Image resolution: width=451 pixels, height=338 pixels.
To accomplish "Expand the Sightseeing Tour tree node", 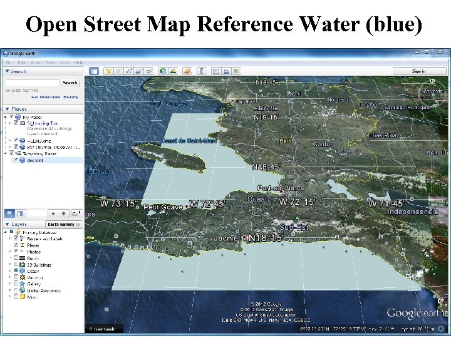I will click(10, 123).
